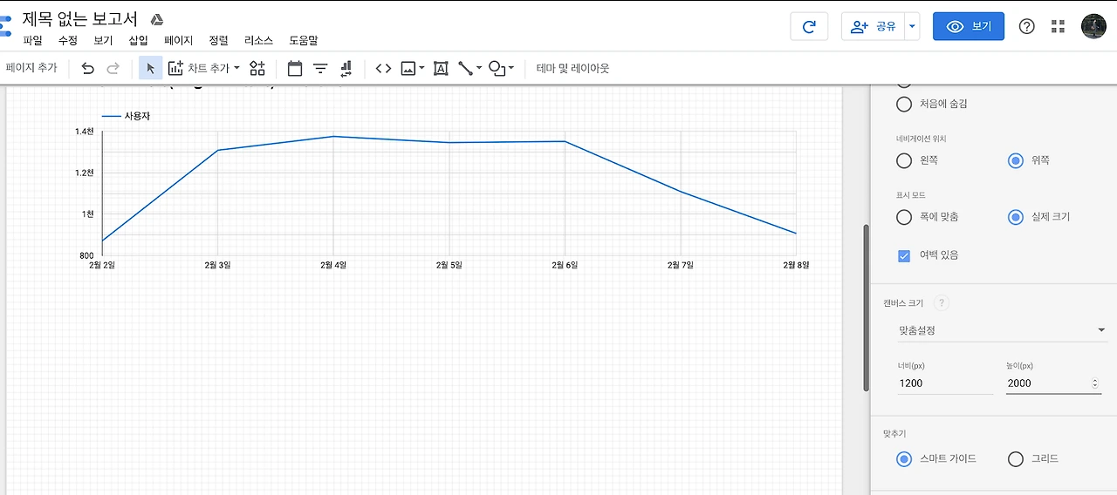Open the line type dropdown arrow

479,68
